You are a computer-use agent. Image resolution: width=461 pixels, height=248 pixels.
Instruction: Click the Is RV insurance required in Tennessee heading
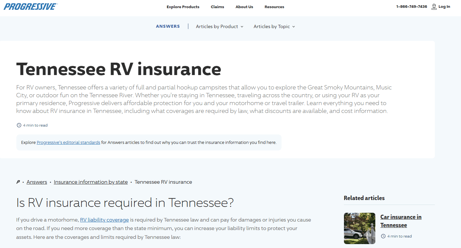point(125,203)
